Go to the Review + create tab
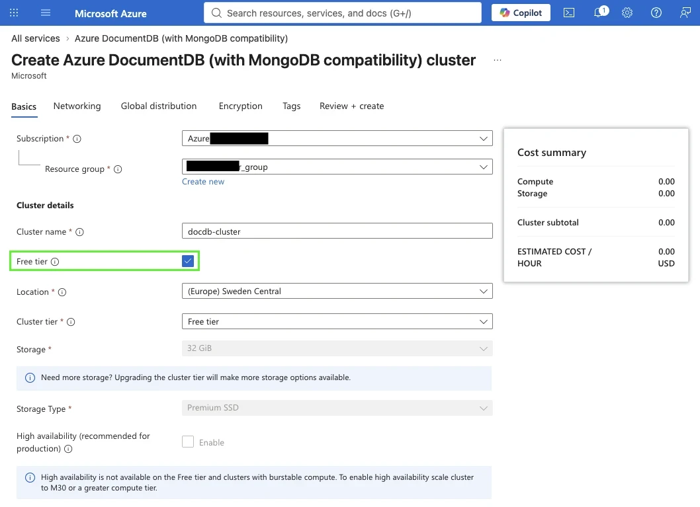Image resolution: width=700 pixels, height=507 pixels. (x=351, y=106)
